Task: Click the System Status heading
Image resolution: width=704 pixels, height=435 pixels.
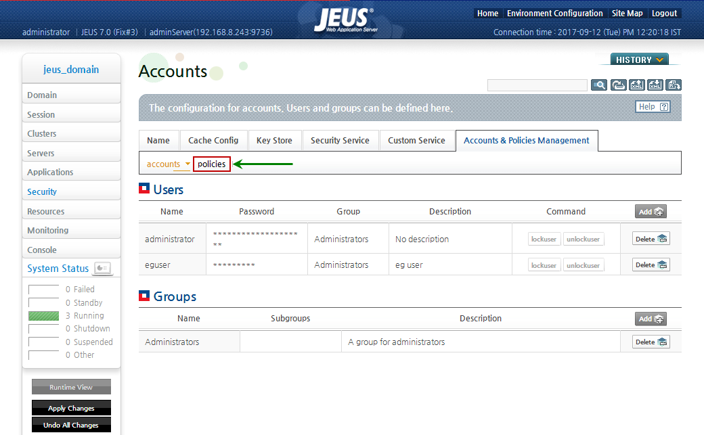Action: tap(58, 269)
